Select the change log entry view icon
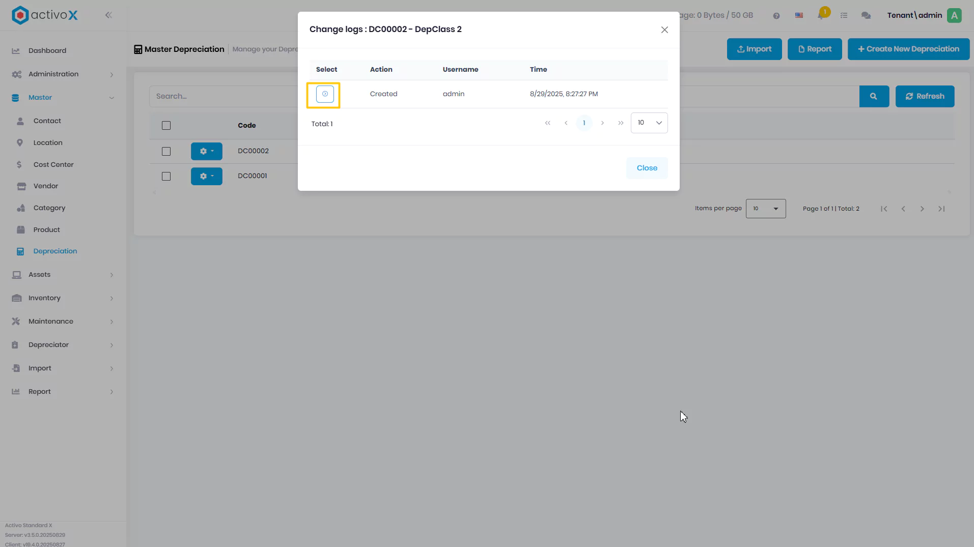The image size is (974, 547). coord(325,94)
